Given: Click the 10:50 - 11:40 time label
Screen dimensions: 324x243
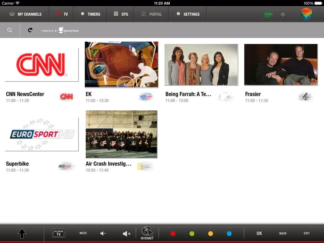Looking at the screenshot, I should click(97, 170).
